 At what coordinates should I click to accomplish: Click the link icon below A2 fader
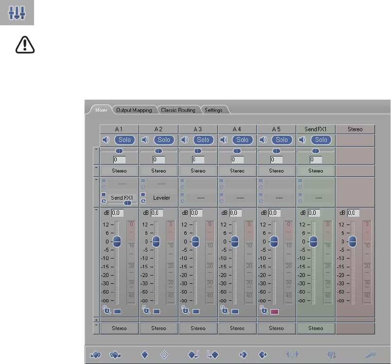pyautogui.click(x=146, y=310)
